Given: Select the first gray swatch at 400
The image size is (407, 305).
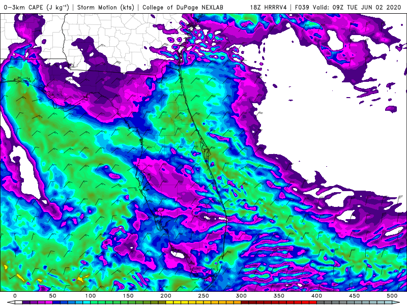Looking at the screenshot, I should (x=321, y=302).
